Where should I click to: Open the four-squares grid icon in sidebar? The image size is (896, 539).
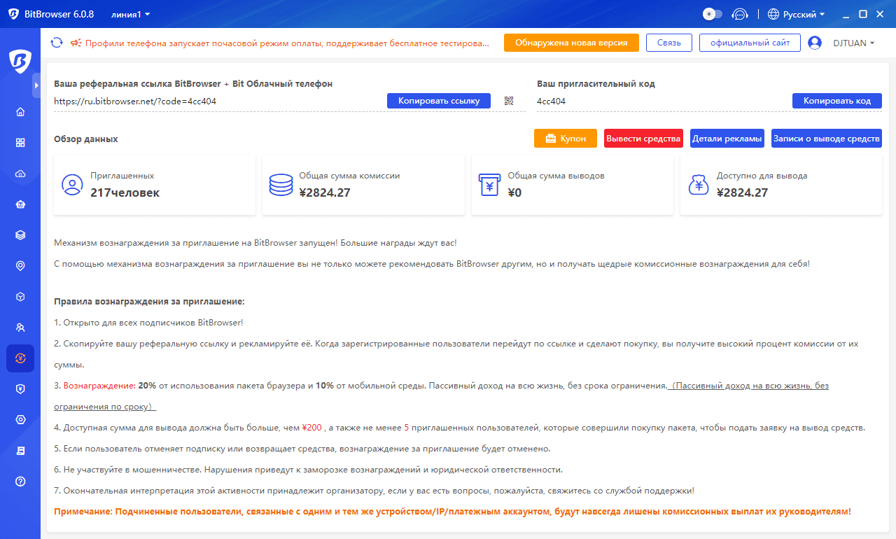(20, 142)
